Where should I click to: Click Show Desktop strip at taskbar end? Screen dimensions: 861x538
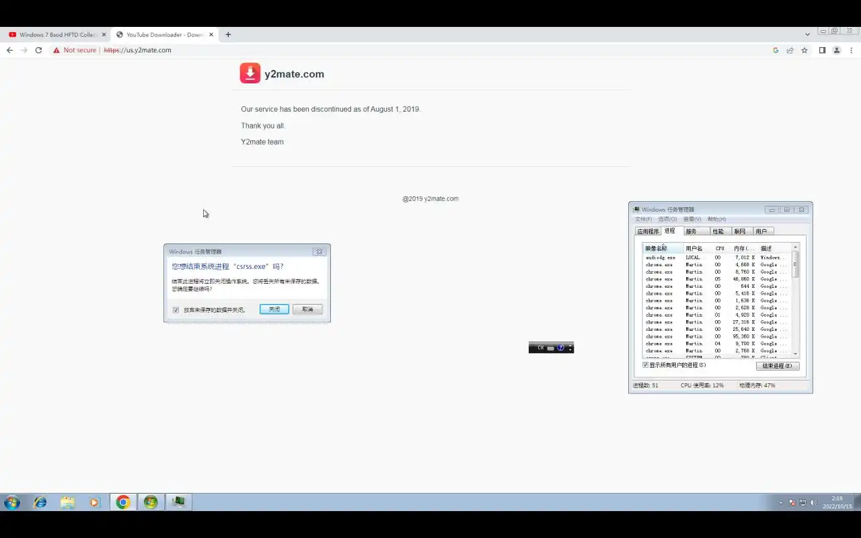coord(858,502)
